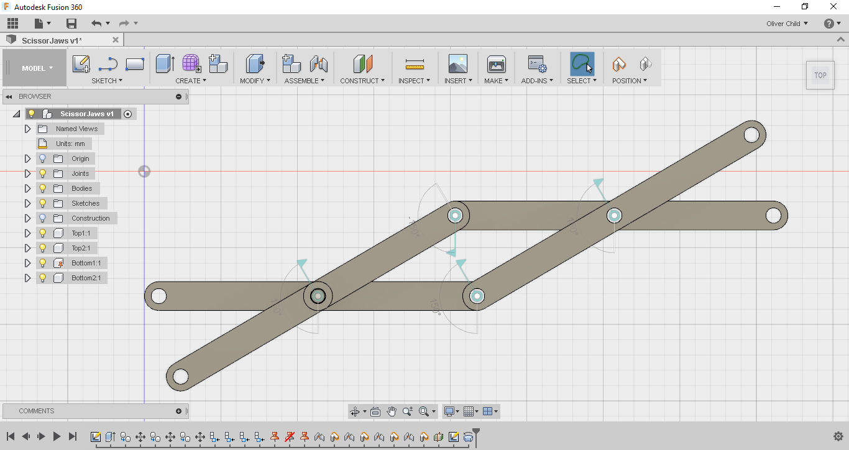Jump to the timeline beginning
Screen dimensions: 849x450
coord(11,436)
